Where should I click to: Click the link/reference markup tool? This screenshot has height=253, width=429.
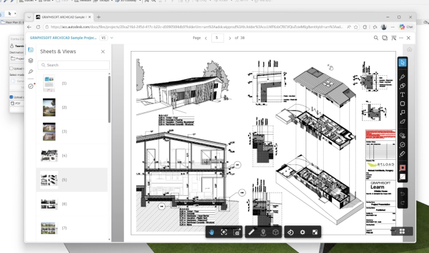click(x=402, y=136)
